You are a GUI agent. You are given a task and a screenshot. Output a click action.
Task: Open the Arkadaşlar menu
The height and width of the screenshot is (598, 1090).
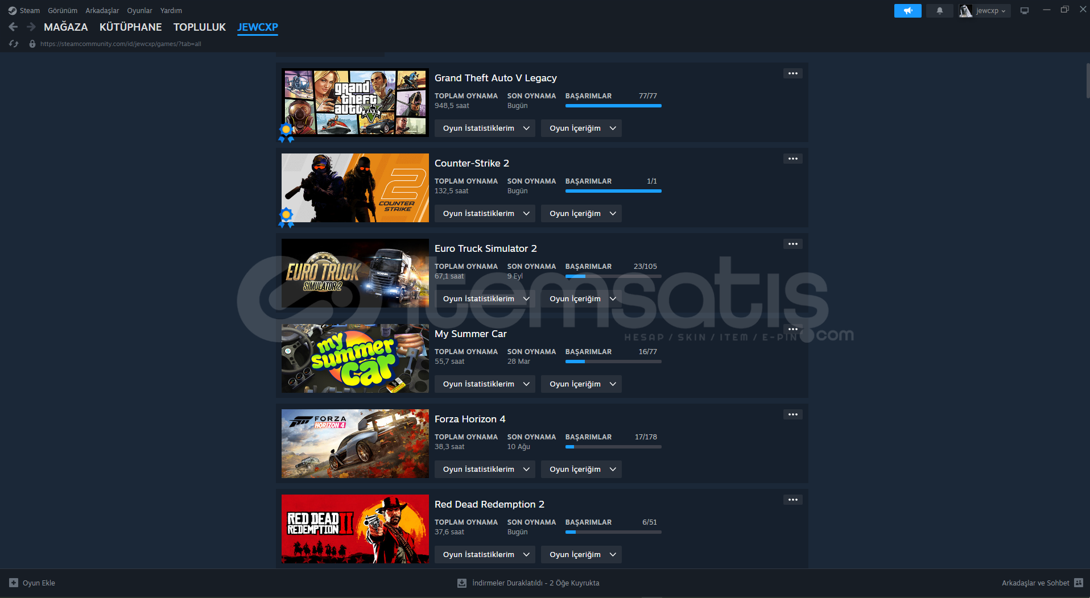[102, 11]
